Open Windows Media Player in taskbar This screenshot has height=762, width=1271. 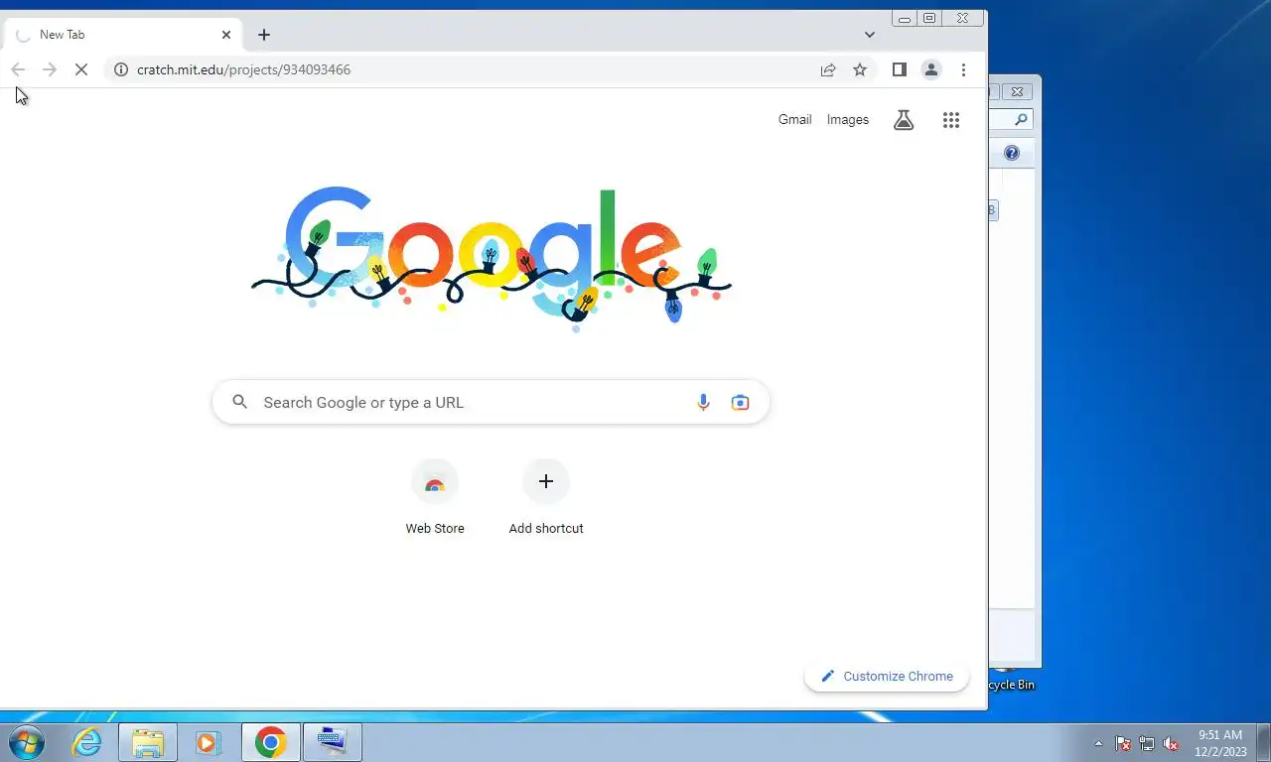pos(208,742)
